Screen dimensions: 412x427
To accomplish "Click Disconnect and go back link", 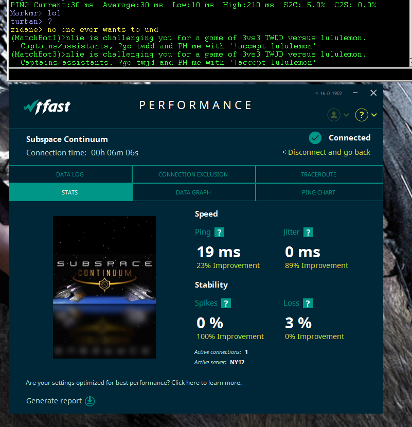I will point(326,152).
